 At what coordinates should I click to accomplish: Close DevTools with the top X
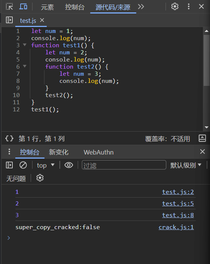201,7
